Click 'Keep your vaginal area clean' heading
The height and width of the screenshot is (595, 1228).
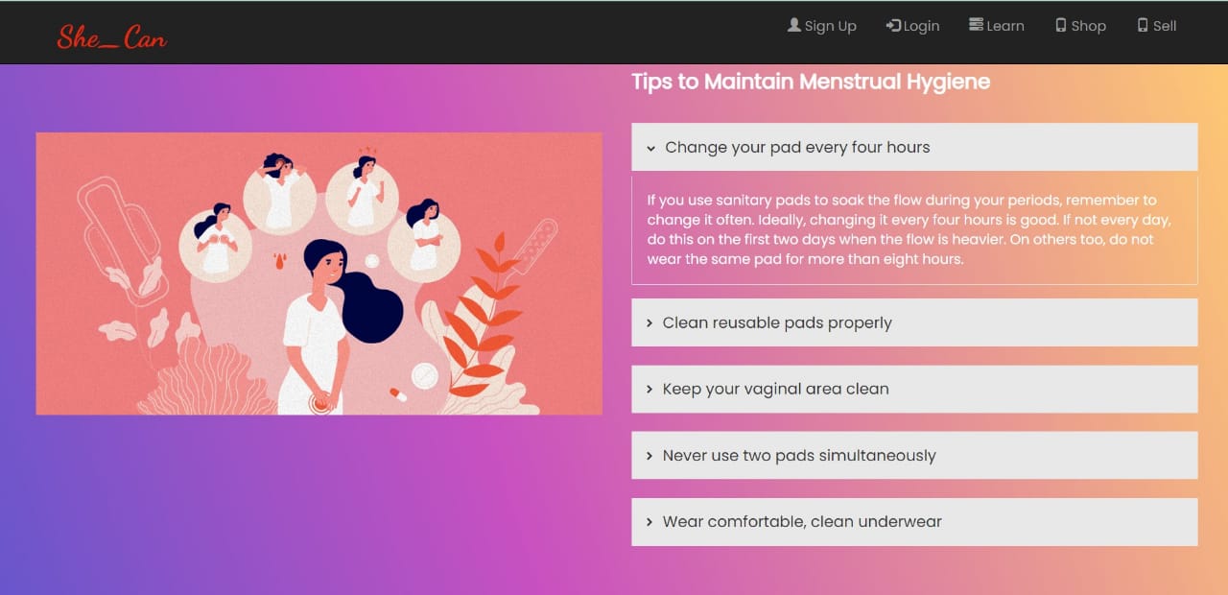tap(775, 389)
